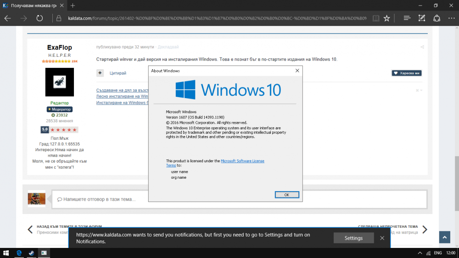Close About Windows dialog with X
The height and width of the screenshot is (258, 459).
[297, 71]
